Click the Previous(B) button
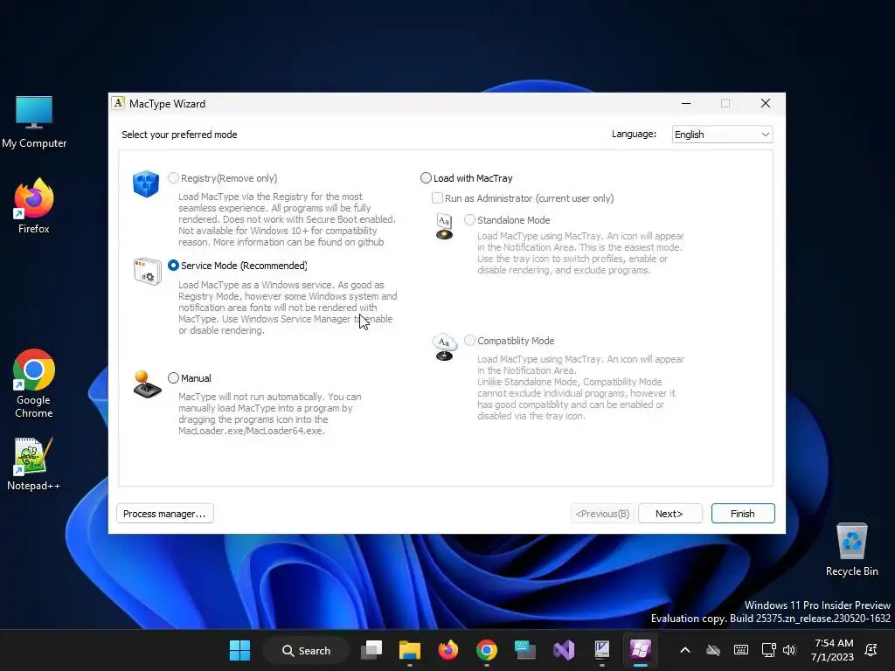Screen dimensions: 895x671 (x=602, y=514)
